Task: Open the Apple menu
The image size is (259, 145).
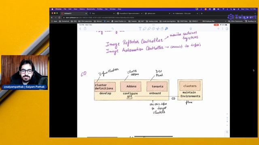Action: tap(52, 9)
